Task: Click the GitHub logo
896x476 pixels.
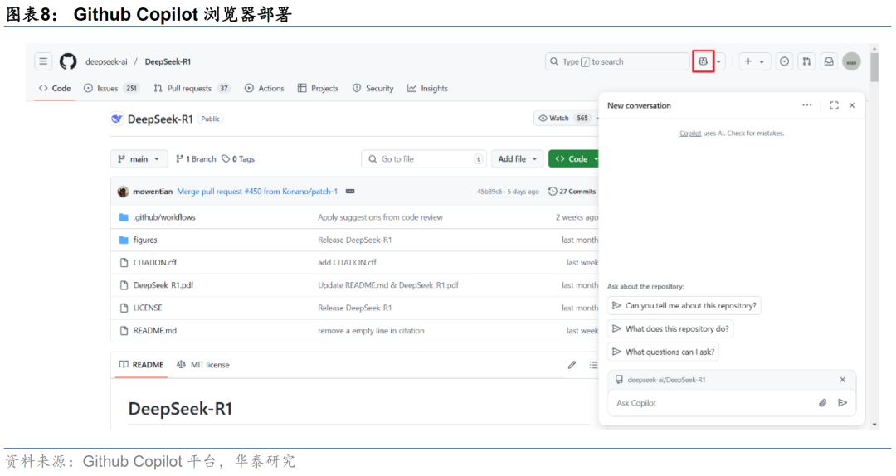Action: [68, 61]
